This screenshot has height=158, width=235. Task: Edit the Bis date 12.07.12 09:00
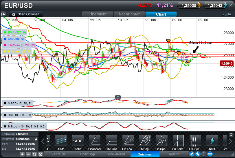[25, 149]
